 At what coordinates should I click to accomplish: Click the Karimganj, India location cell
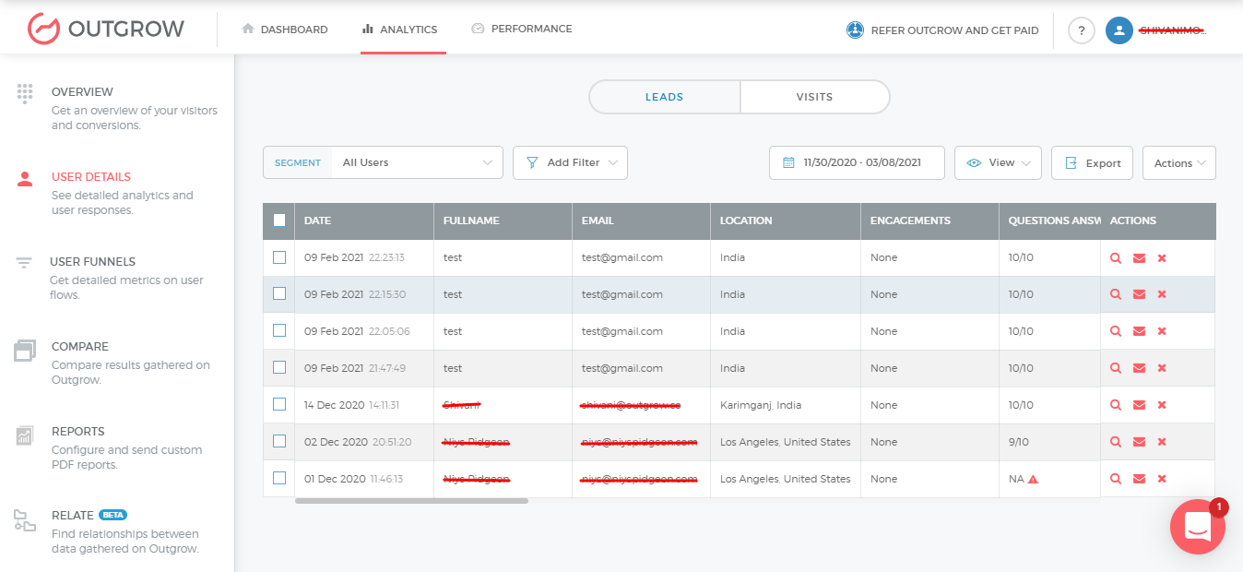coord(786,405)
